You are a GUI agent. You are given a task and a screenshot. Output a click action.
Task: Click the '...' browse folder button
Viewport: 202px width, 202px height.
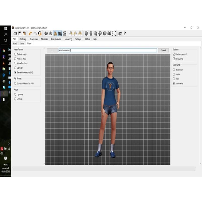tap(52, 50)
